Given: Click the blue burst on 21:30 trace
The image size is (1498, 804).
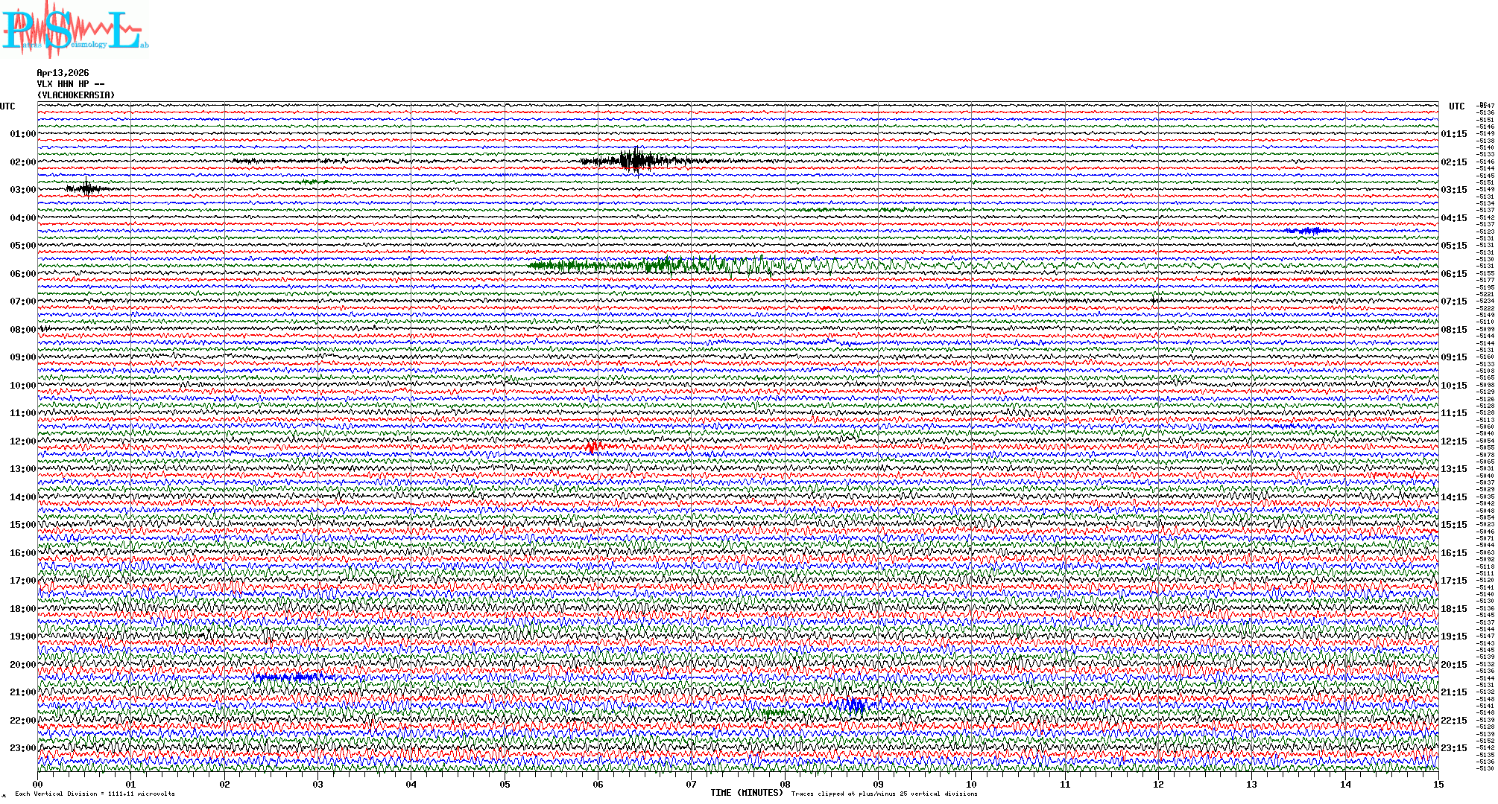Looking at the screenshot, I should click(x=852, y=704).
